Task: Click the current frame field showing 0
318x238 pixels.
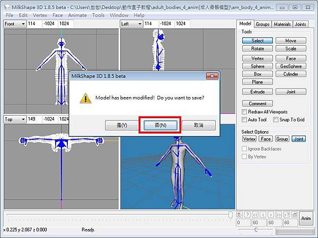Action: tap(243, 223)
